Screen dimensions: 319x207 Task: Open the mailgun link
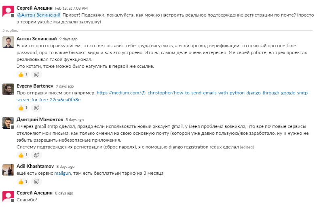click(x=62, y=173)
